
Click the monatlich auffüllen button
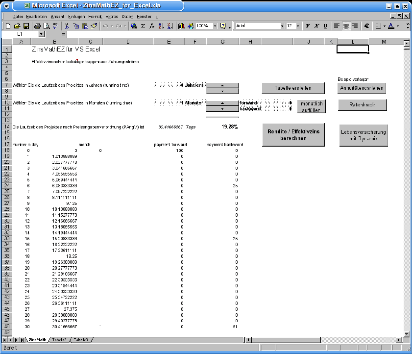coord(312,106)
